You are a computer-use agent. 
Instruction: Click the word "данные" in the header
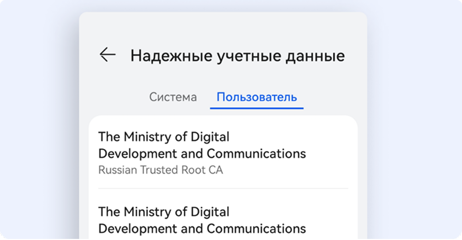pos(315,56)
